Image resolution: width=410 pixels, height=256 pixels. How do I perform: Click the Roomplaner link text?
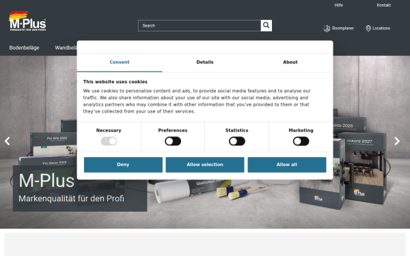pyautogui.click(x=343, y=28)
